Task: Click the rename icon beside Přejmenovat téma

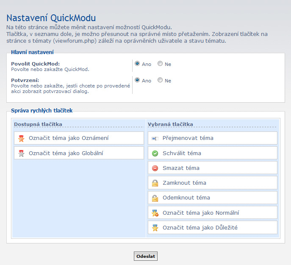Action: (155, 139)
